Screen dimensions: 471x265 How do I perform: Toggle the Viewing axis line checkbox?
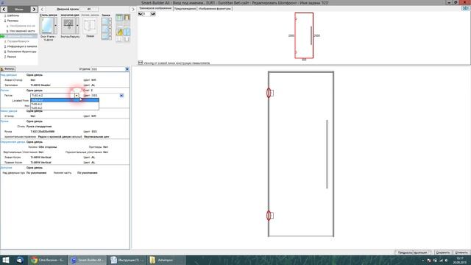coord(141,63)
